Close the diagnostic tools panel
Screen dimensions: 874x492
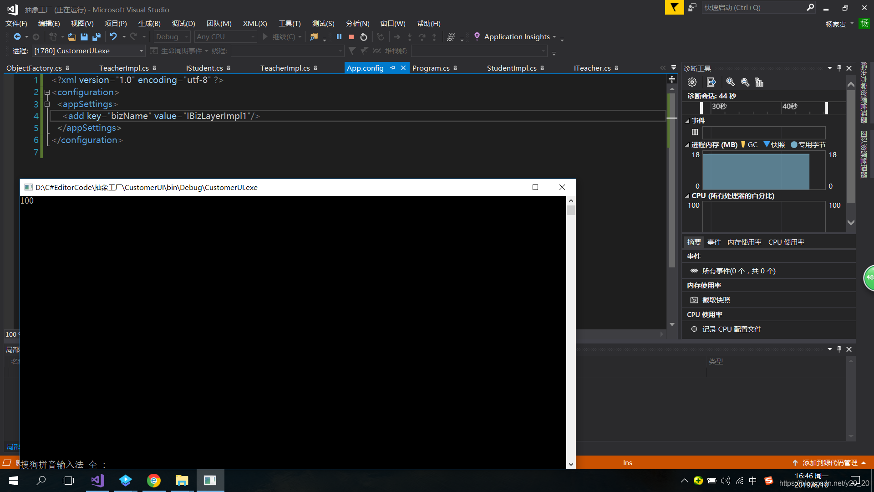point(849,68)
